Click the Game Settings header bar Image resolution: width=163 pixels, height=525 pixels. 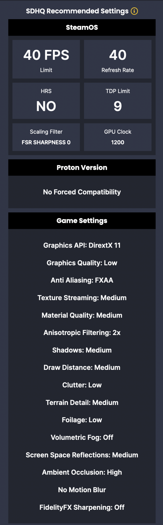(82, 221)
